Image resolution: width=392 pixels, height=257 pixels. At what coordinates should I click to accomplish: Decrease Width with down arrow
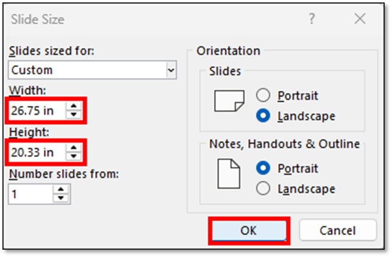(73, 115)
